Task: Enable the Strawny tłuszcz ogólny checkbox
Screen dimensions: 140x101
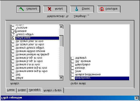Action: (13, 48)
